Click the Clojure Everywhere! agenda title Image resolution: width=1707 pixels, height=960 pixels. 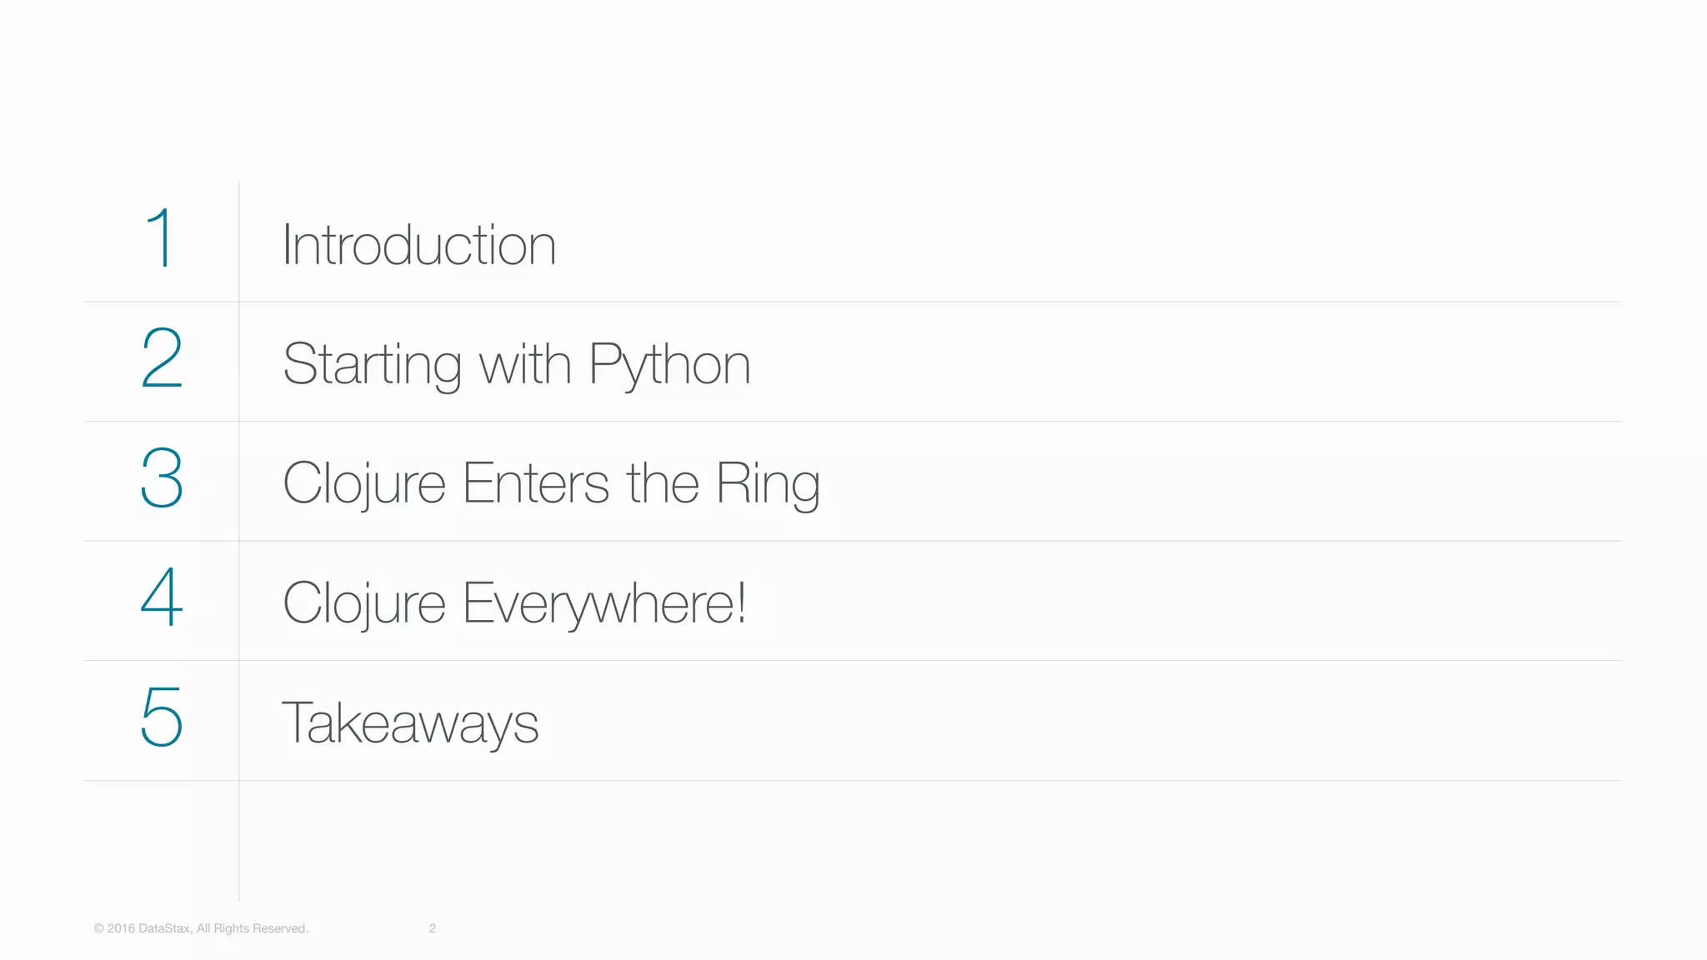tap(513, 602)
